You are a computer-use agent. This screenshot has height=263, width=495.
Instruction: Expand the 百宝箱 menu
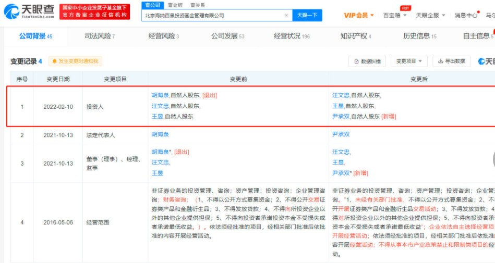click(395, 15)
